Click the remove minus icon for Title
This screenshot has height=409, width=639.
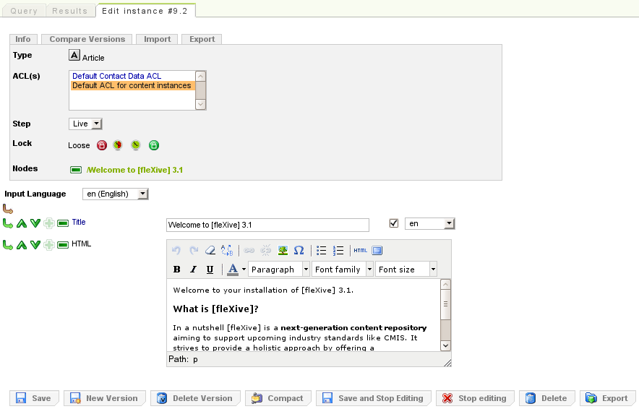click(63, 223)
